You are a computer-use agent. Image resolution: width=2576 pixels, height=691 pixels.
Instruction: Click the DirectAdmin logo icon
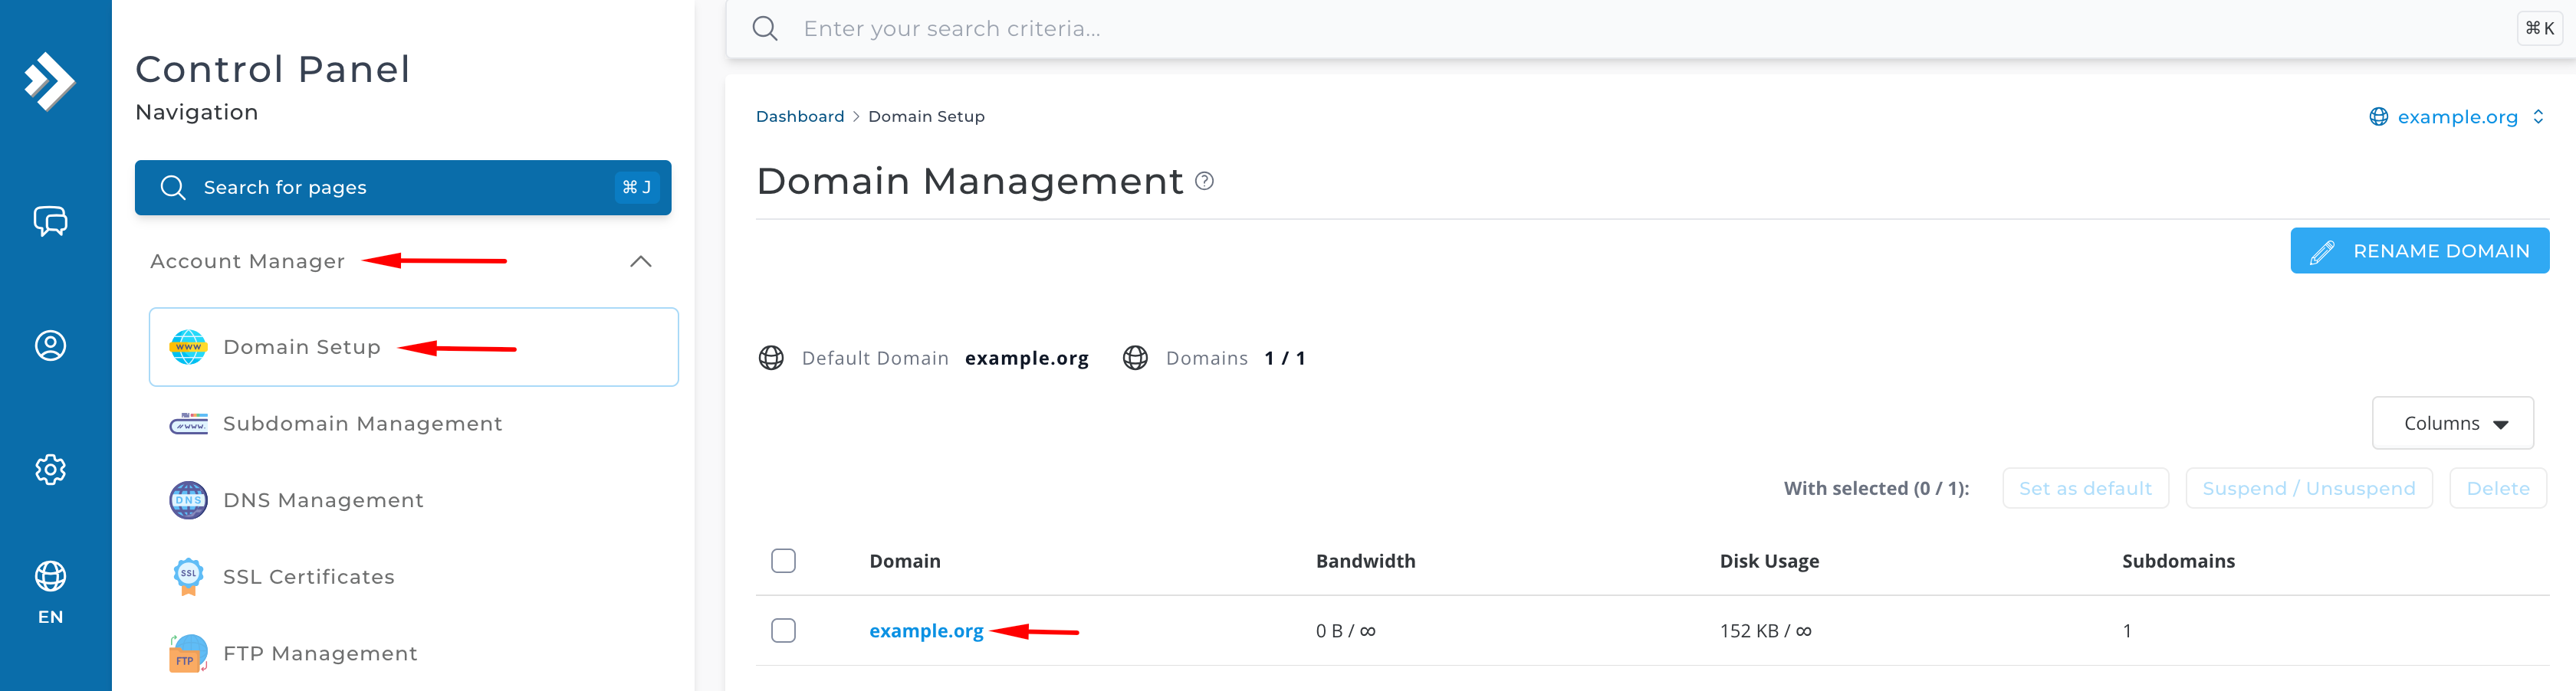(49, 80)
